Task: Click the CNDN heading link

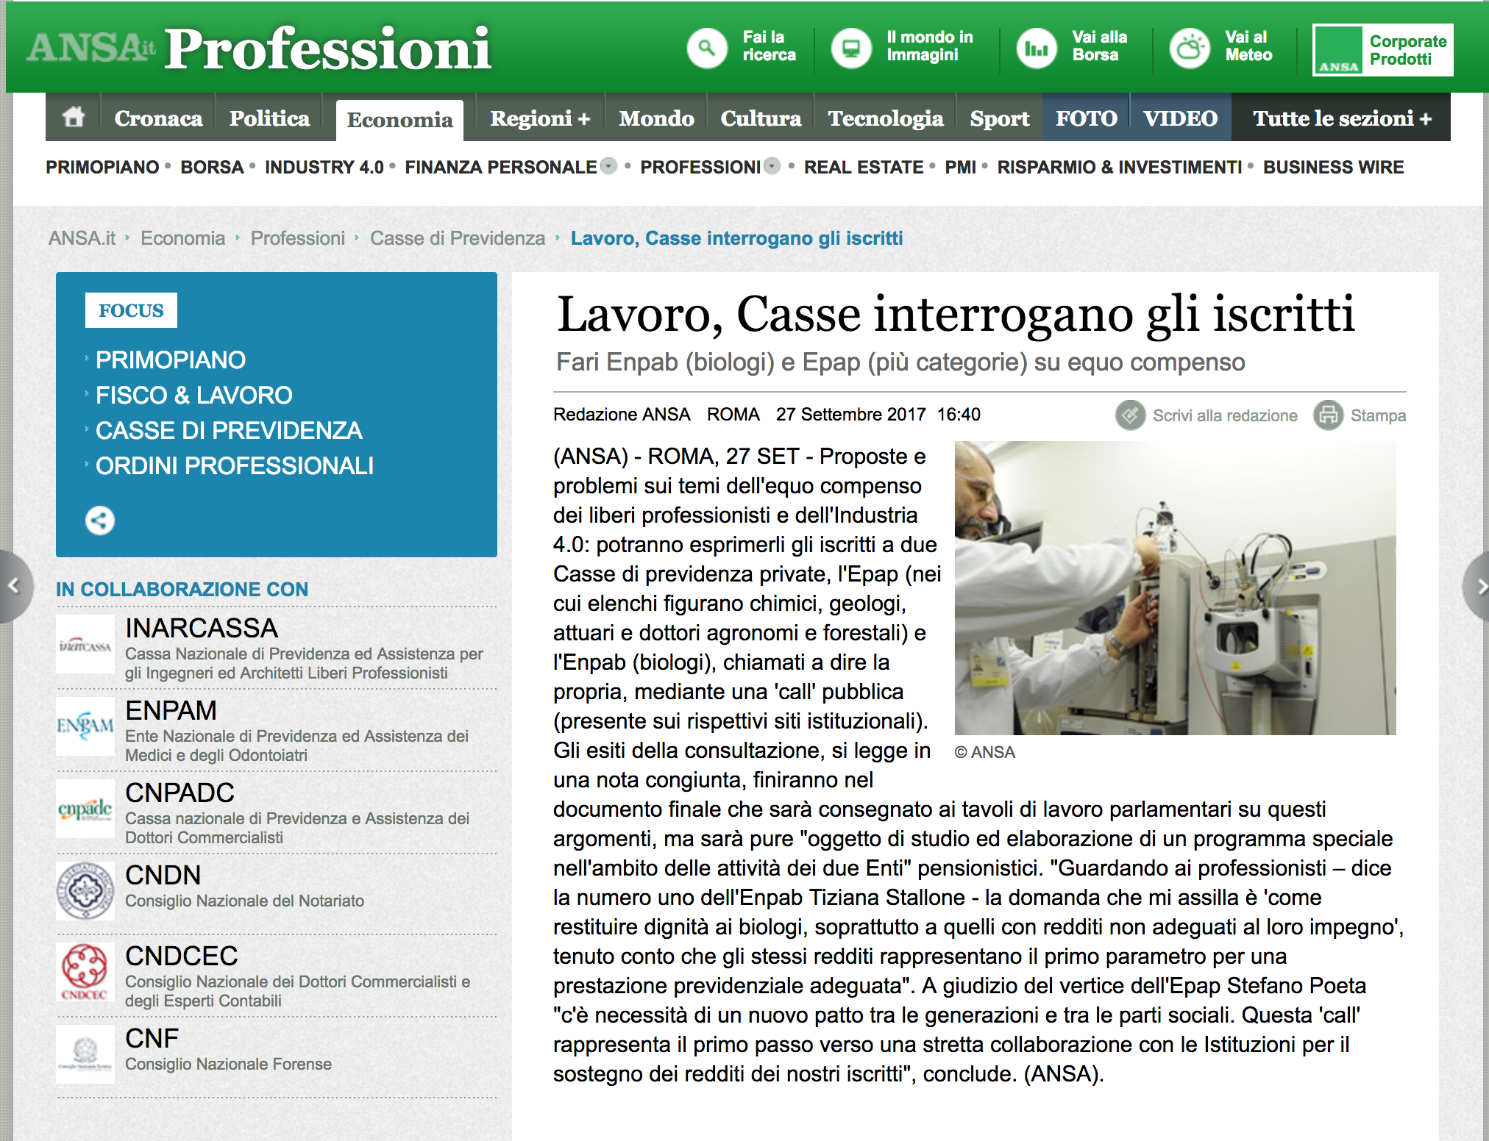Action: pyautogui.click(x=163, y=876)
